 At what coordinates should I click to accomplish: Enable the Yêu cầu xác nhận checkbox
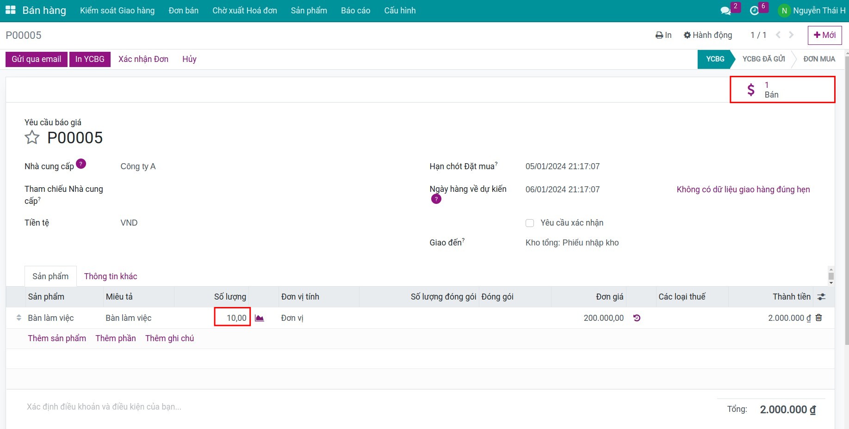pos(530,223)
